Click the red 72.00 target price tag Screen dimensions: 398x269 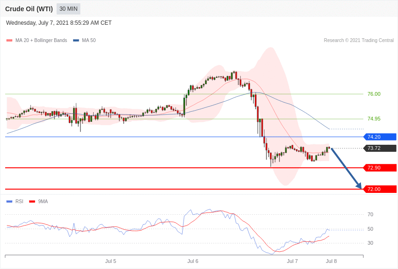click(x=380, y=189)
